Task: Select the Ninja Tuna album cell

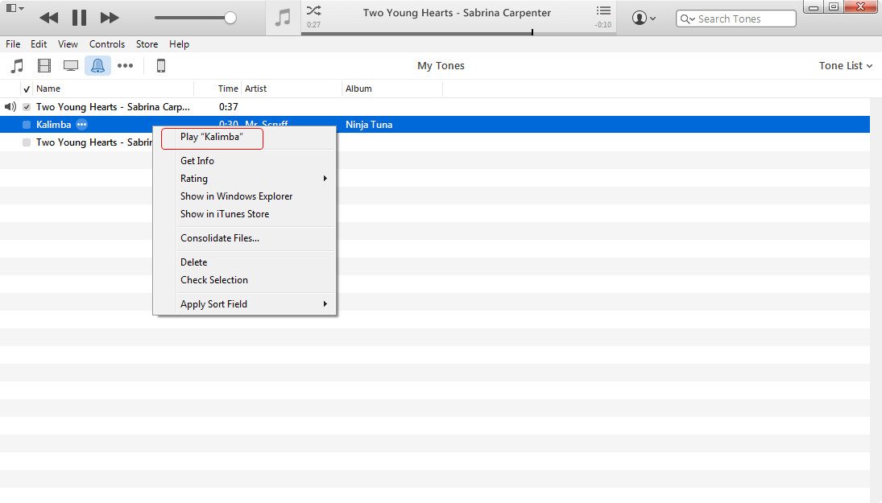Action: tap(369, 125)
